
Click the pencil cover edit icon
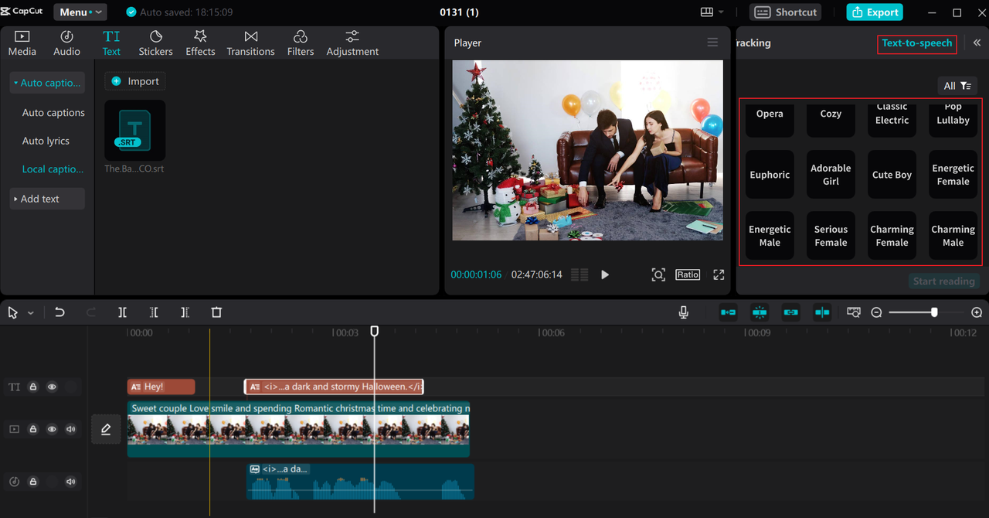pyautogui.click(x=106, y=429)
